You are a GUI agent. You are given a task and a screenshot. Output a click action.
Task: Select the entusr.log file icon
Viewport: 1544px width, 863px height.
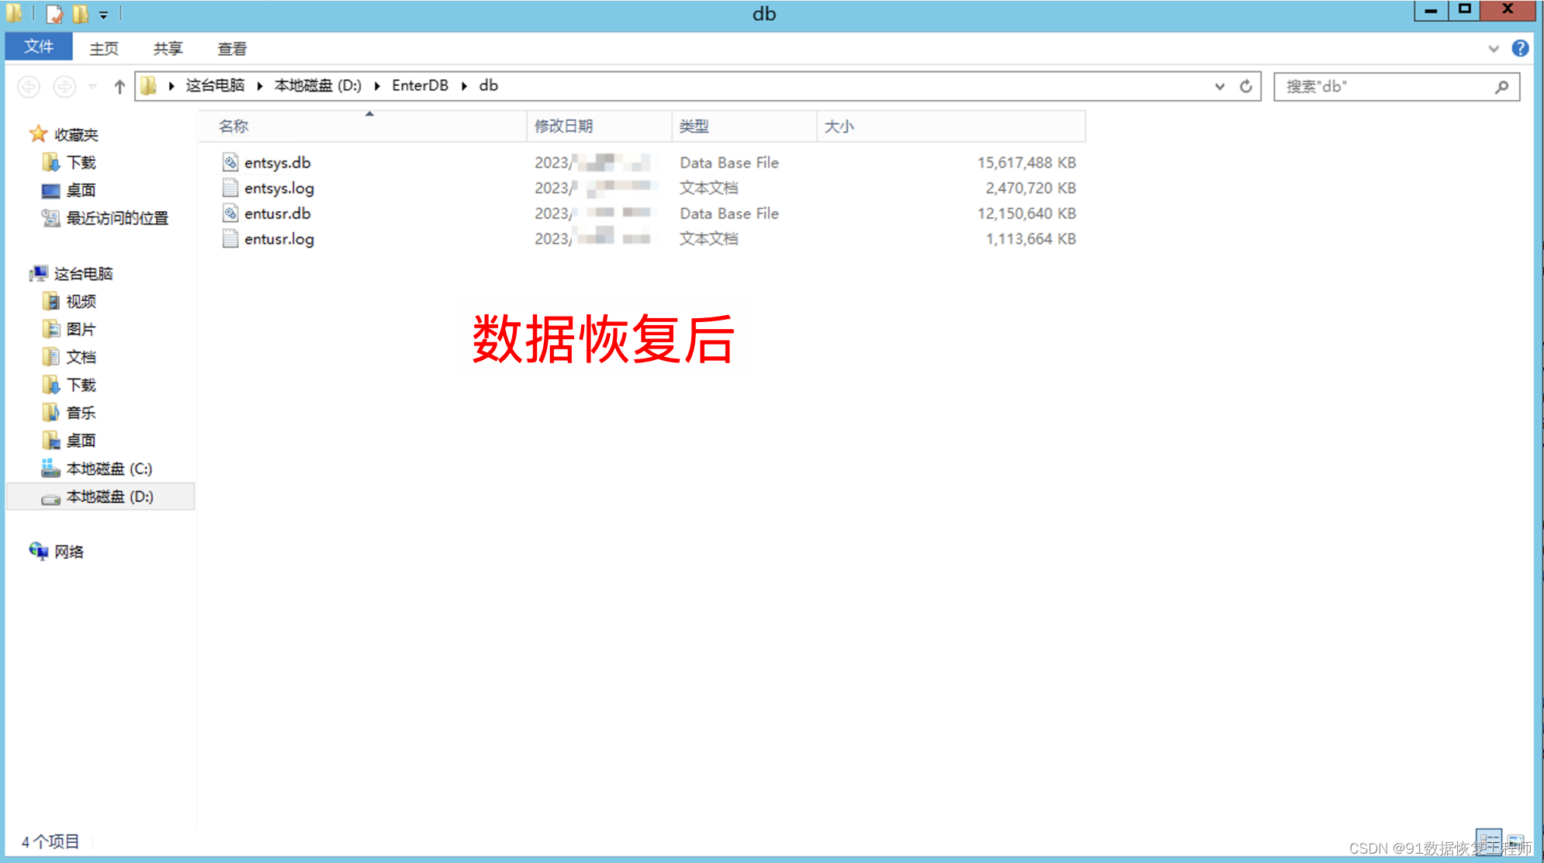tap(230, 238)
